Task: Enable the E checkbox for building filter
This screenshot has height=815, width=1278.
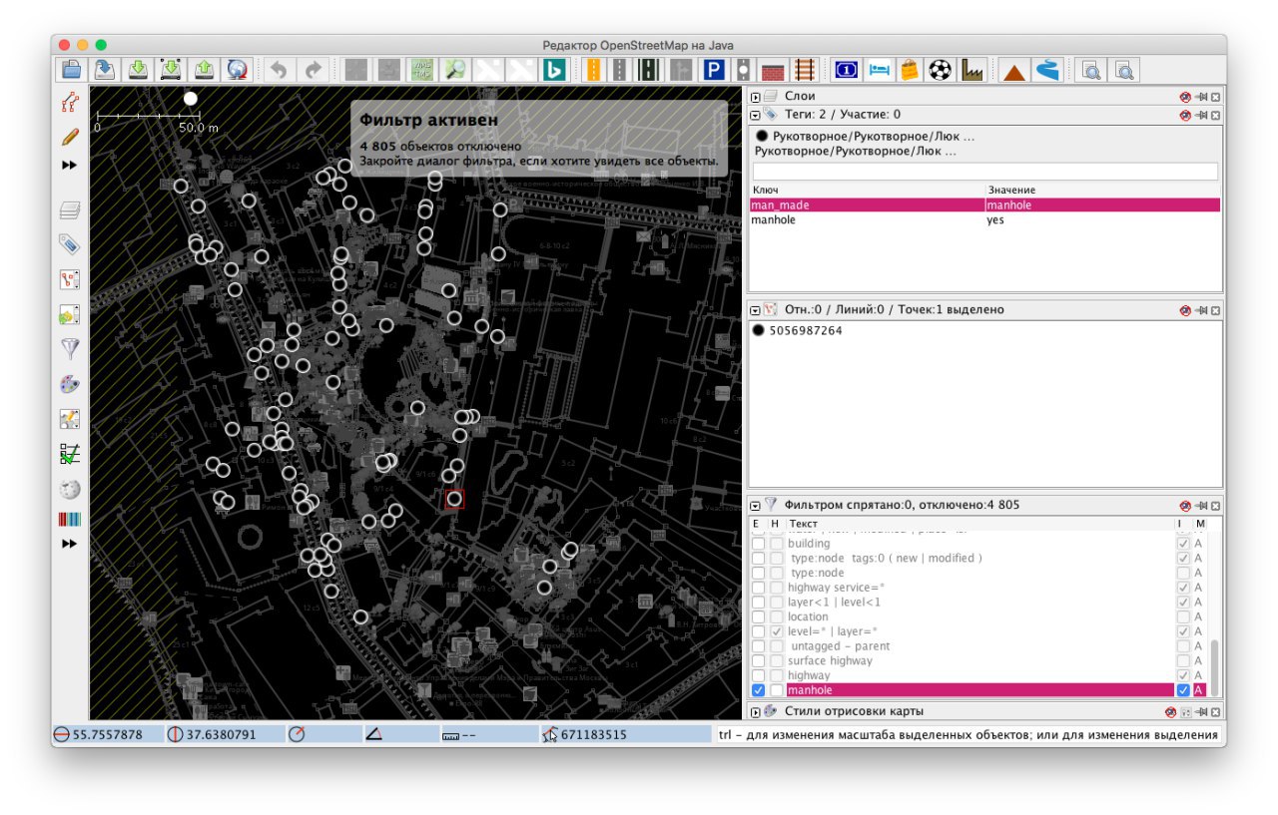Action: (x=758, y=544)
